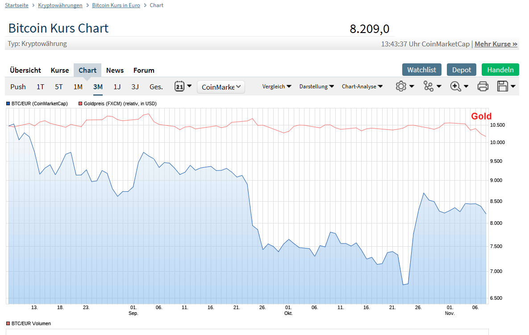Click the red Goldpreis legend swatch
Image resolution: width=529 pixels, height=335 pixels.
[x=80, y=104]
